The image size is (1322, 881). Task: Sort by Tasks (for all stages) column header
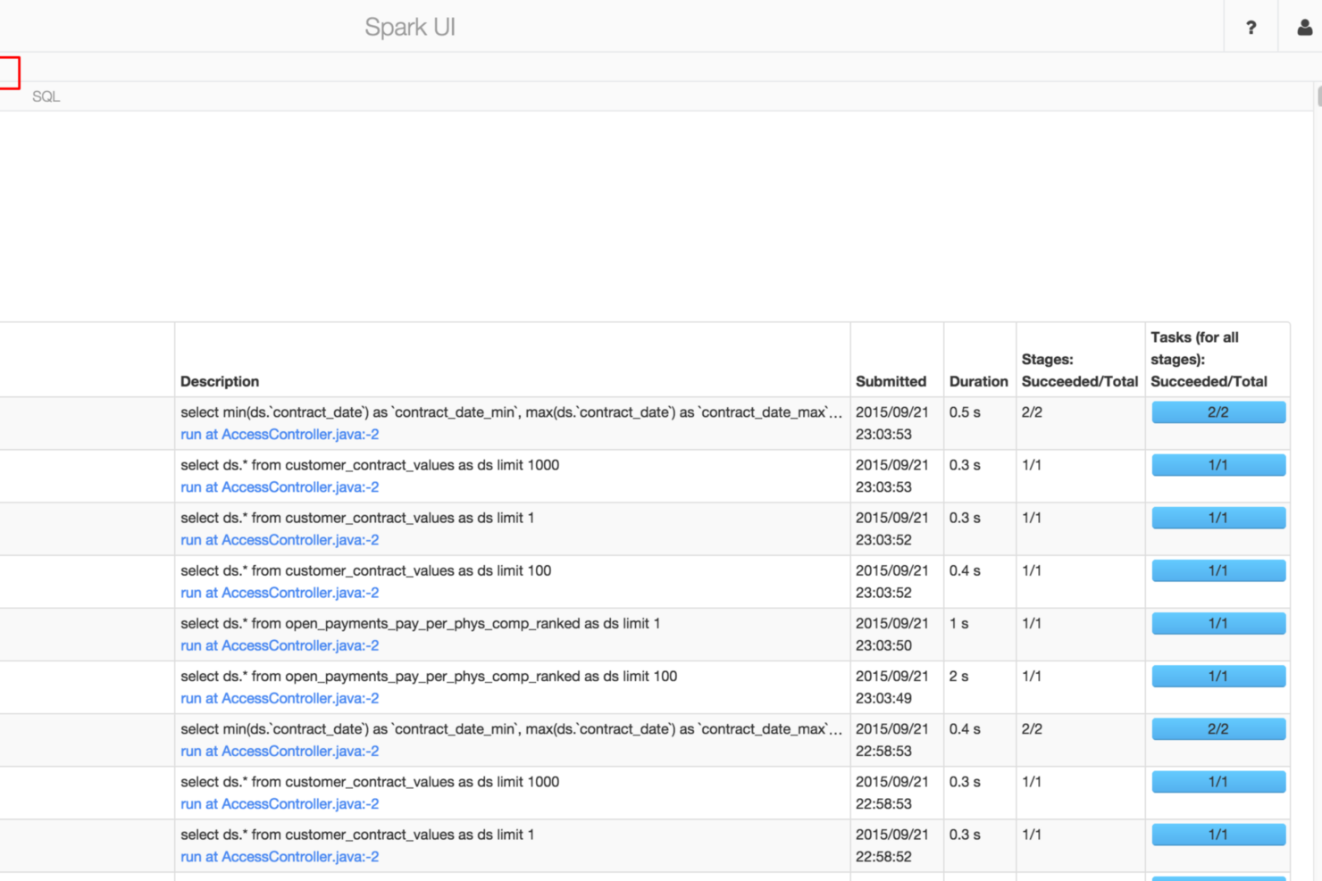[x=1209, y=360]
